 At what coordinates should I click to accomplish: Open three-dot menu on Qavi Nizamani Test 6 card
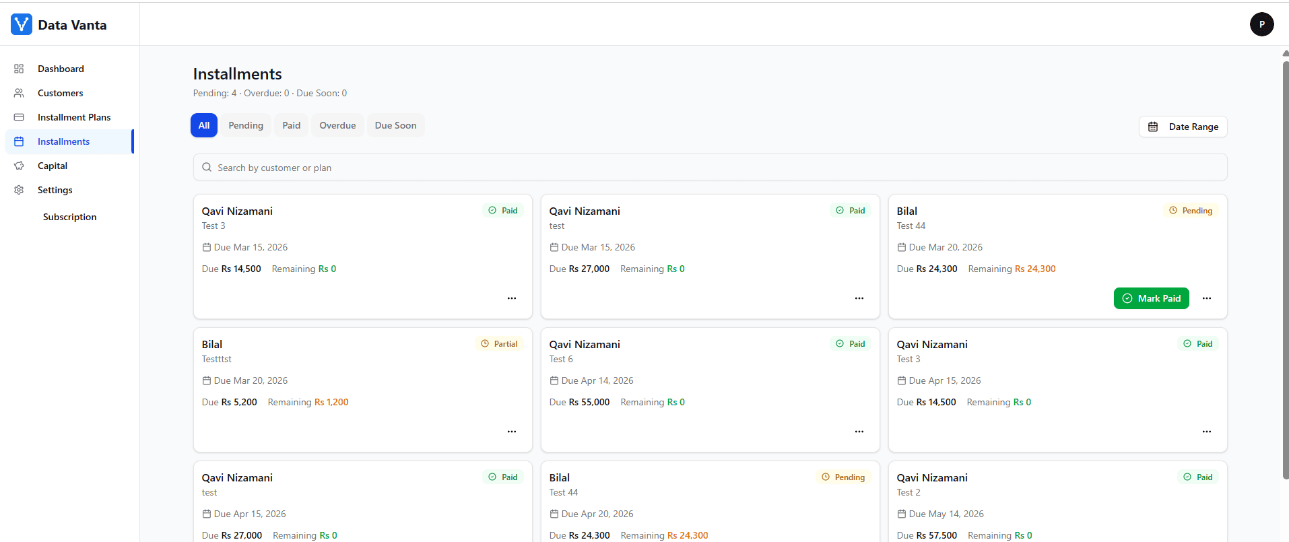coord(859,432)
